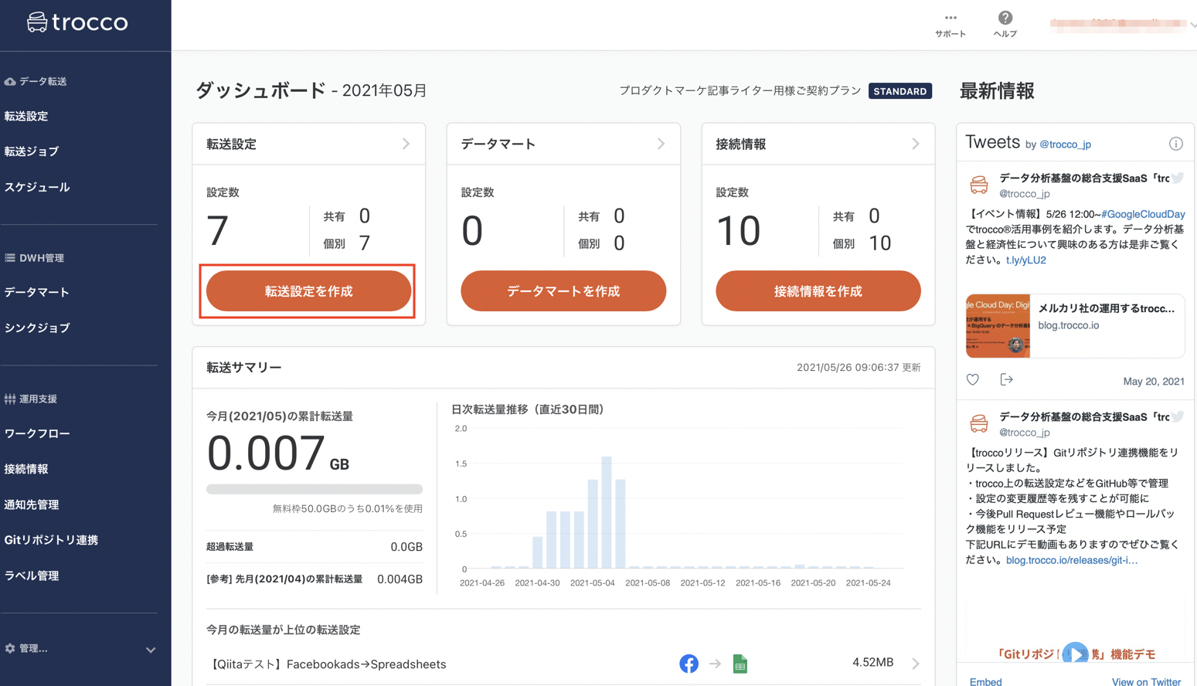Click the Facebook icon in transfer row
Viewport: 1197px width, 686px height.
pyautogui.click(x=689, y=664)
